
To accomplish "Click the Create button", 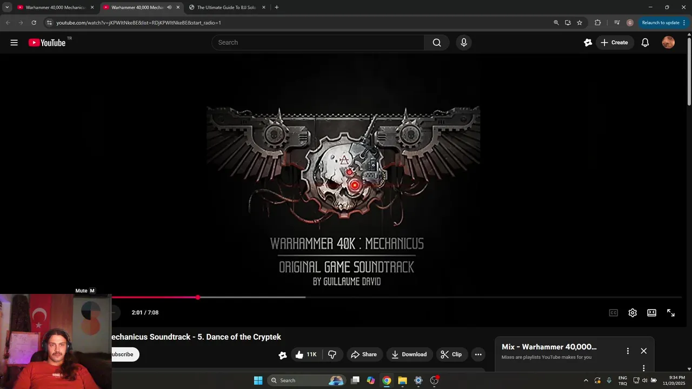I will [x=615, y=43].
